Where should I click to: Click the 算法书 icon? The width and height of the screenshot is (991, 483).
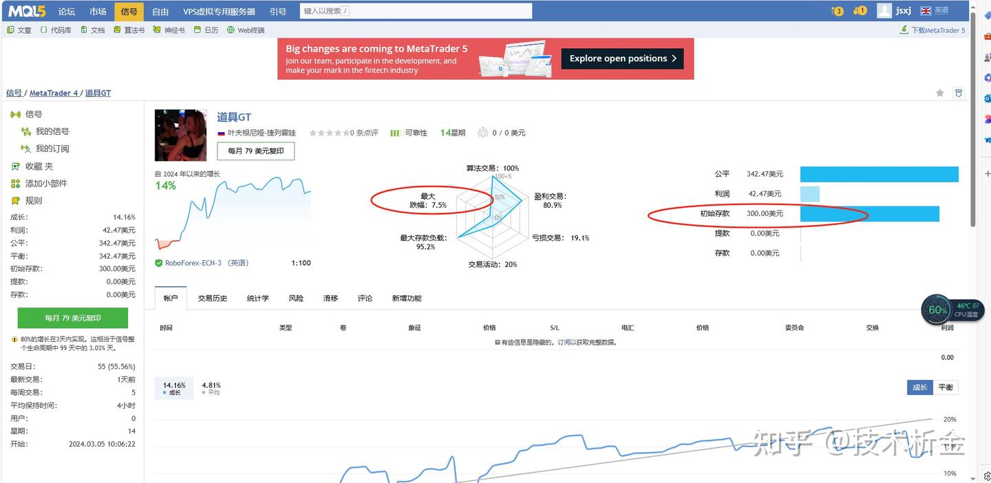[118, 30]
